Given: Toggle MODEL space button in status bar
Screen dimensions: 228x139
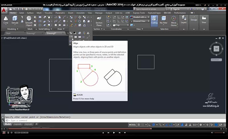Looking at the screenshot, I should point(132,125).
